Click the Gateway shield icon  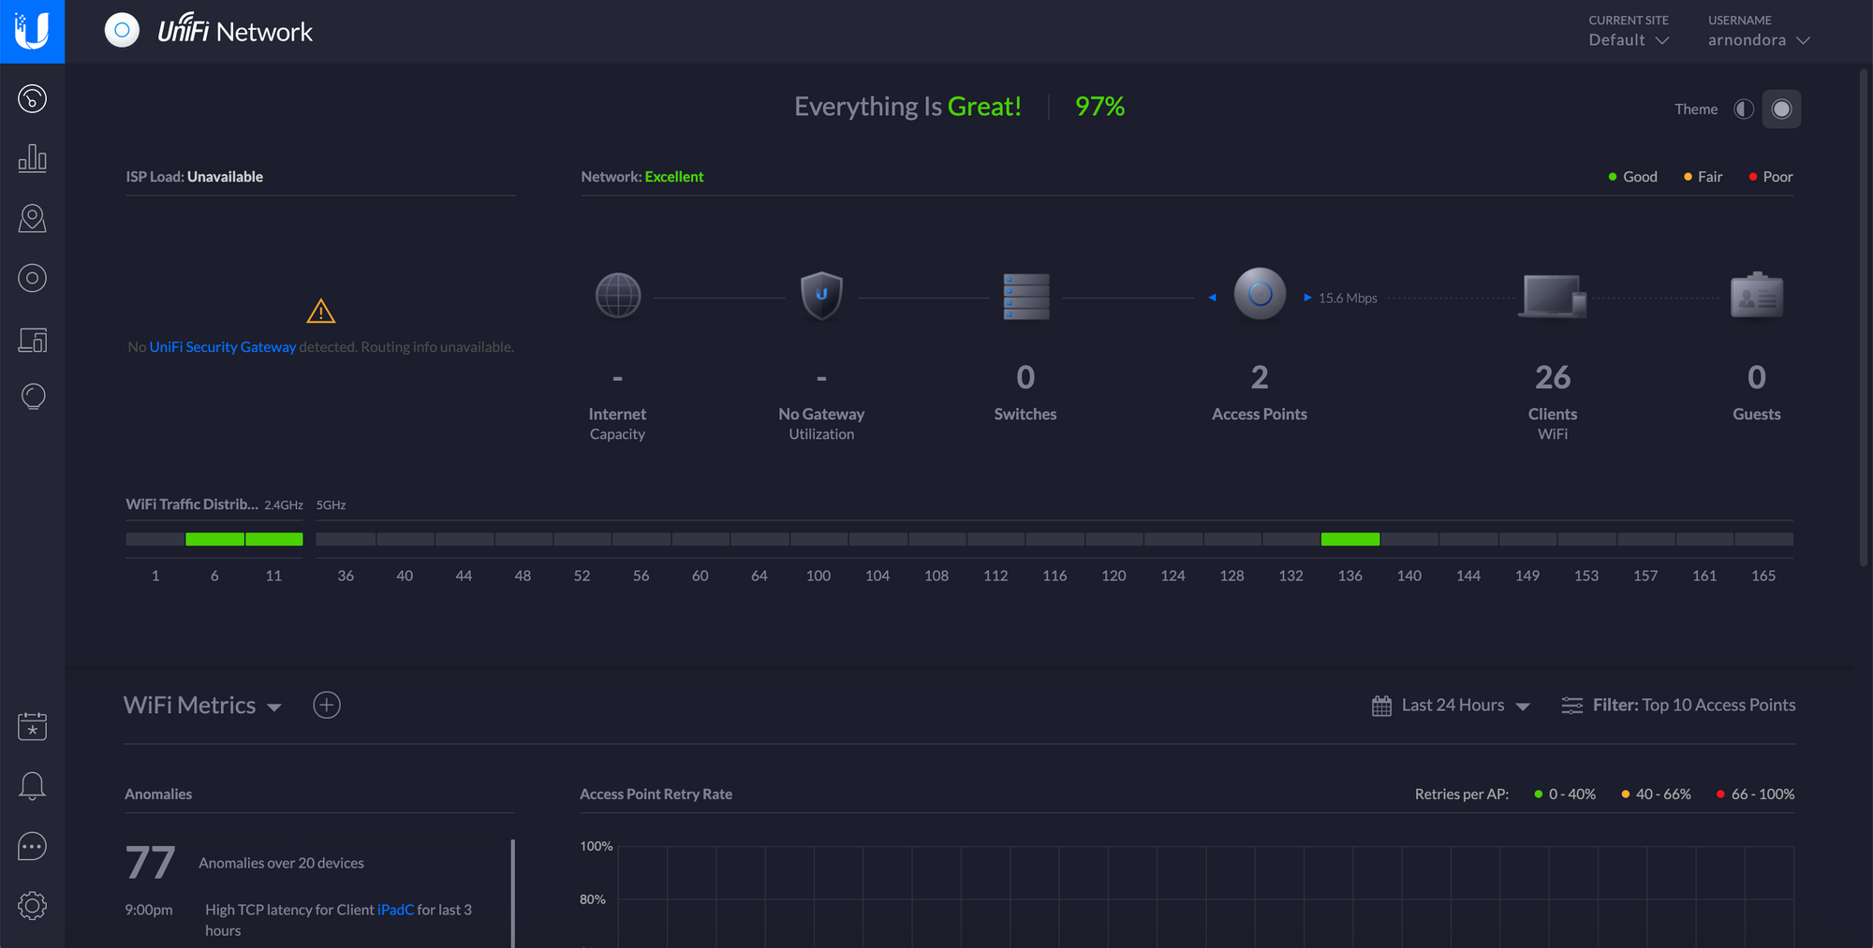(x=821, y=296)
